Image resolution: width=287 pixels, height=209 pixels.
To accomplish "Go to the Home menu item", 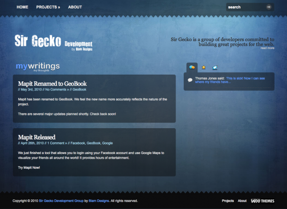I will pos(22,7).
